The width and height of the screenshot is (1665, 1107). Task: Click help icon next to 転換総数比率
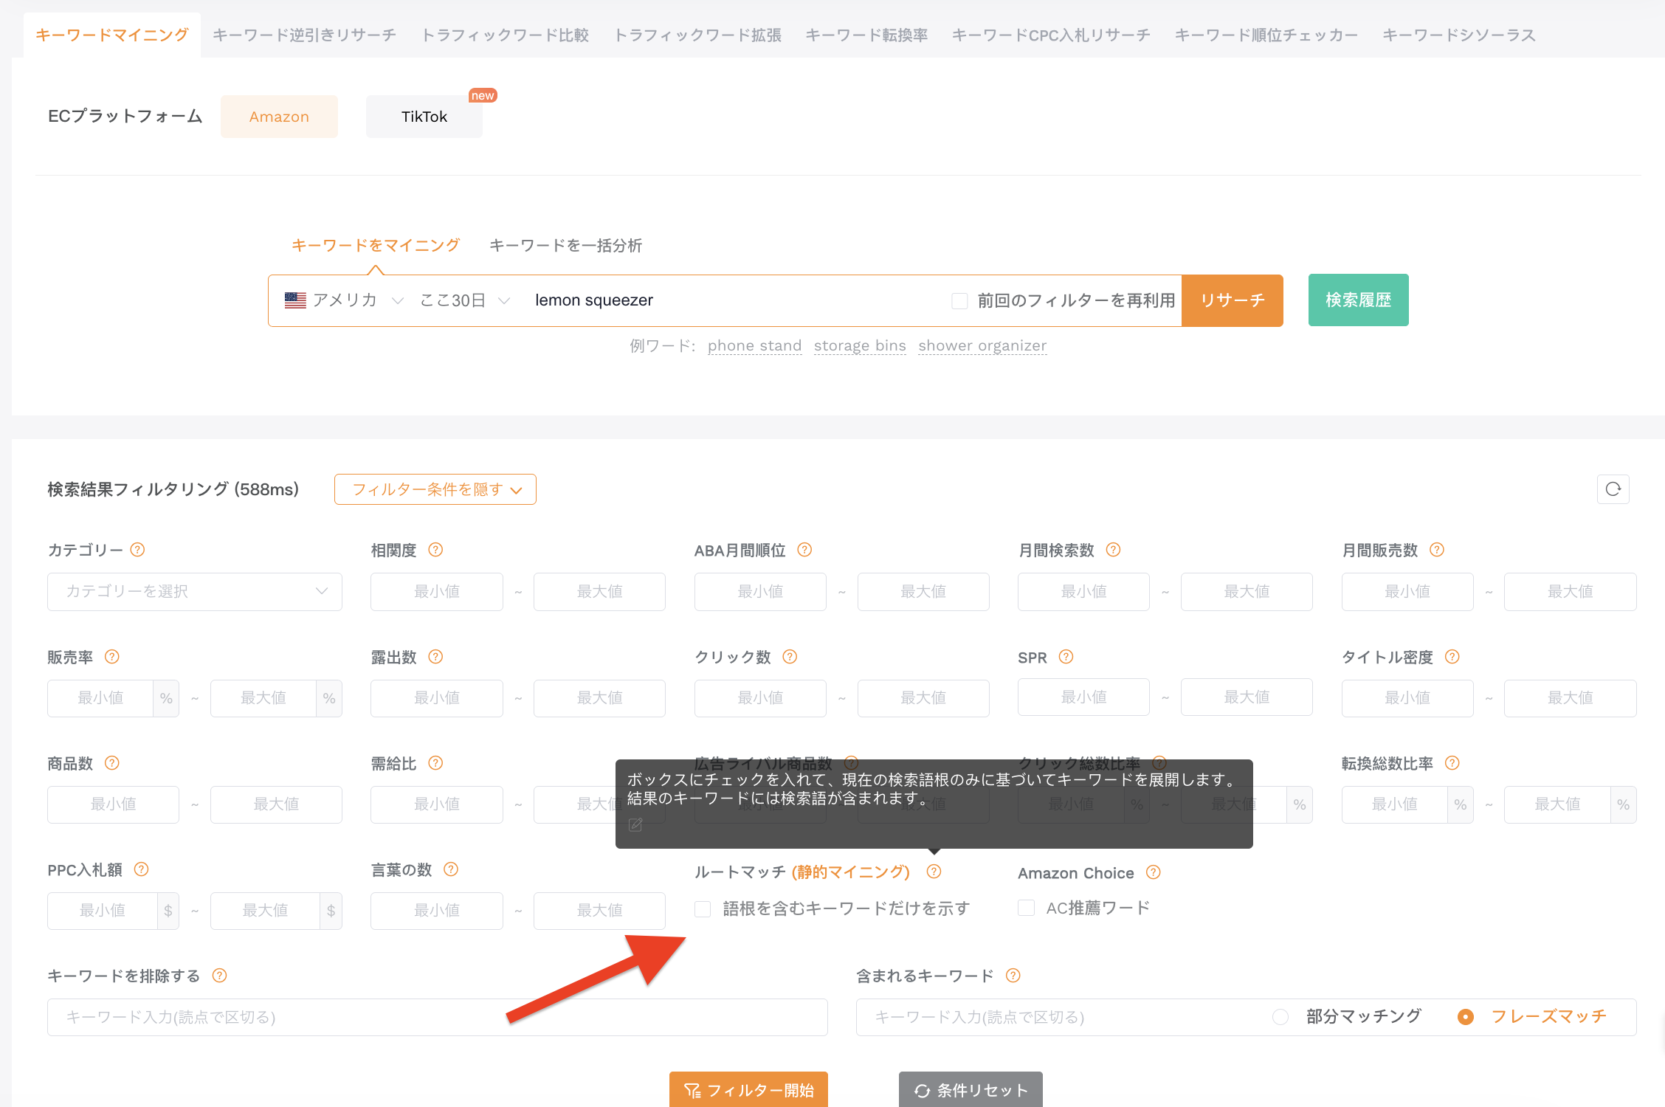point(1452,763)
